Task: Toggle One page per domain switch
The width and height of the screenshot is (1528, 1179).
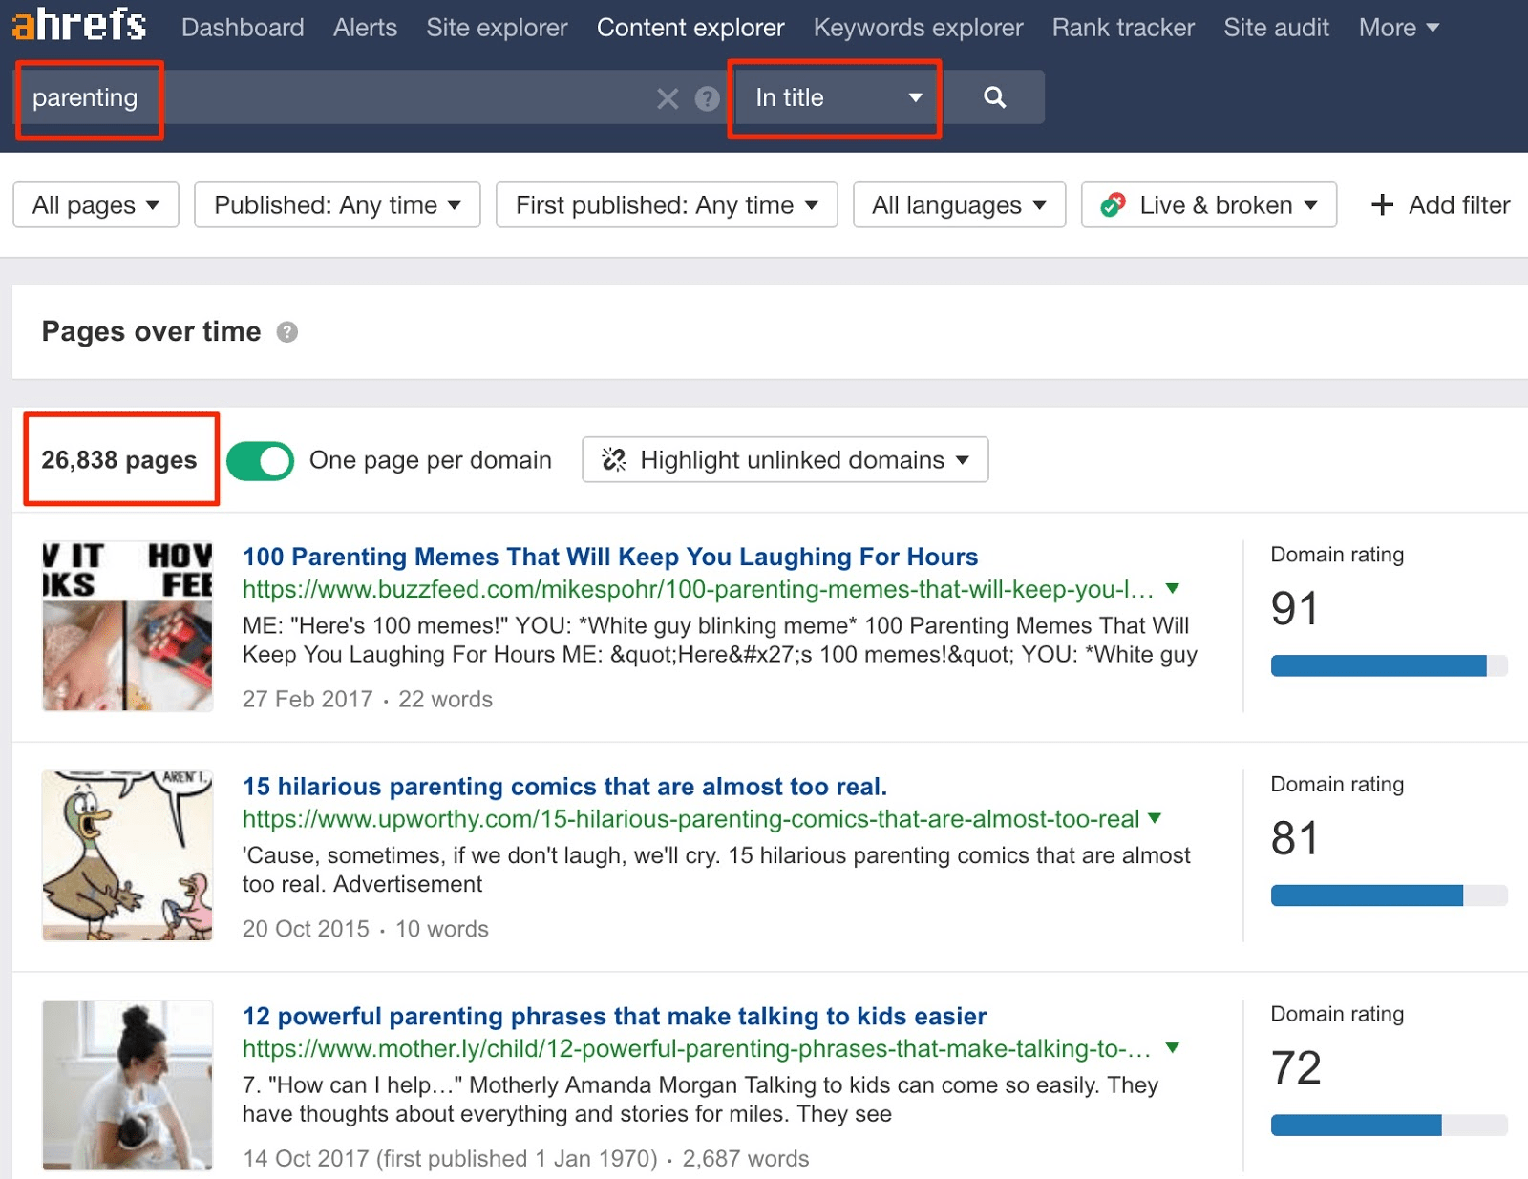Action: [260, 461]
